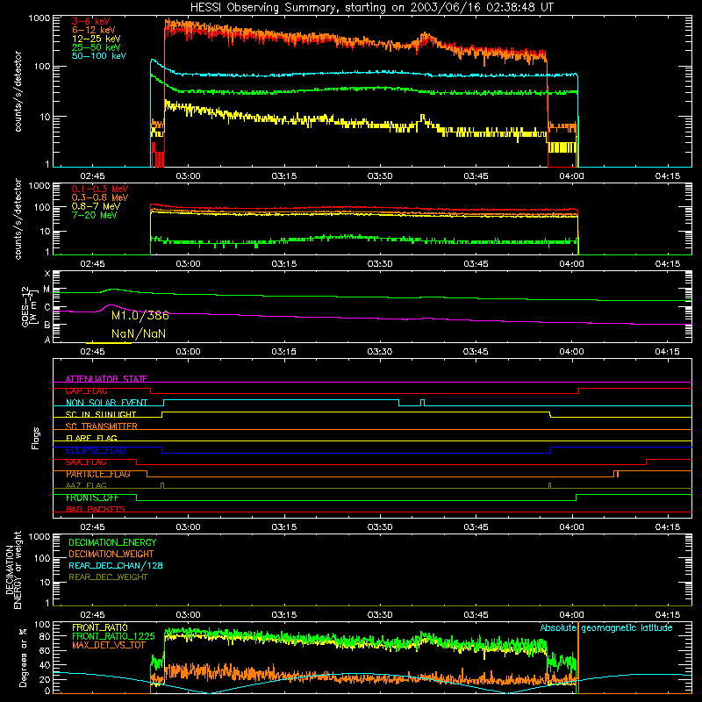Select the SAA_FLAG label
This screenshot has height=702, width=702.
point(86,462)
